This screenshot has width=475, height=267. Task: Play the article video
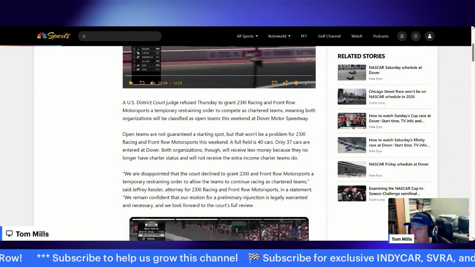131,83
